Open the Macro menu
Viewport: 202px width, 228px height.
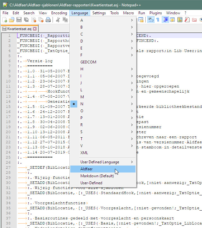coord(129,13)
